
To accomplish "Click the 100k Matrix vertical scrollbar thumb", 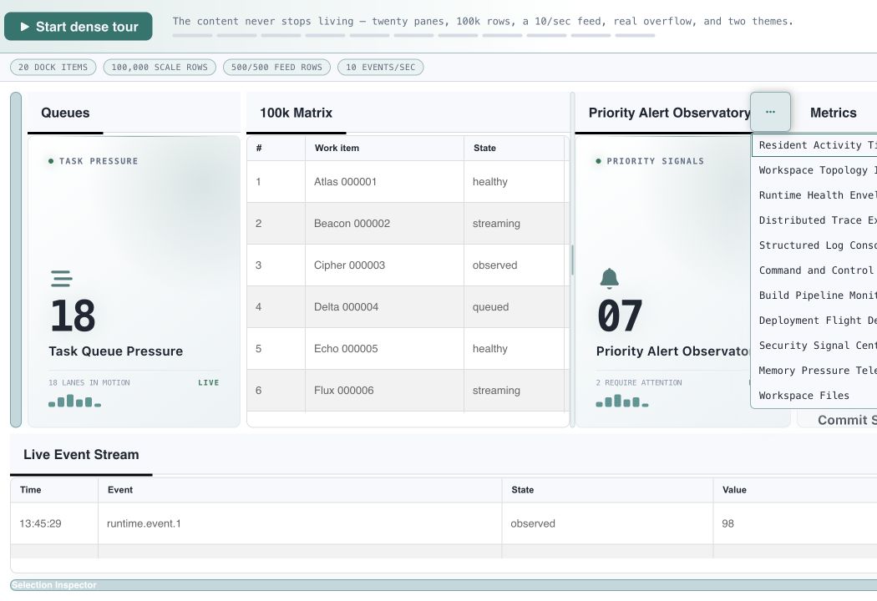I will click(x=572, y=260).
